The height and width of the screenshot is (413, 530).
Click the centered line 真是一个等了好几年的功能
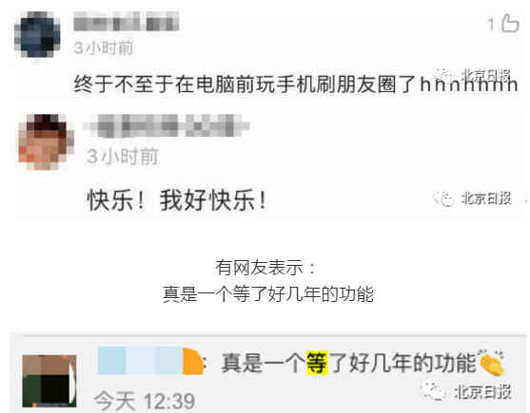click(268, 294)
